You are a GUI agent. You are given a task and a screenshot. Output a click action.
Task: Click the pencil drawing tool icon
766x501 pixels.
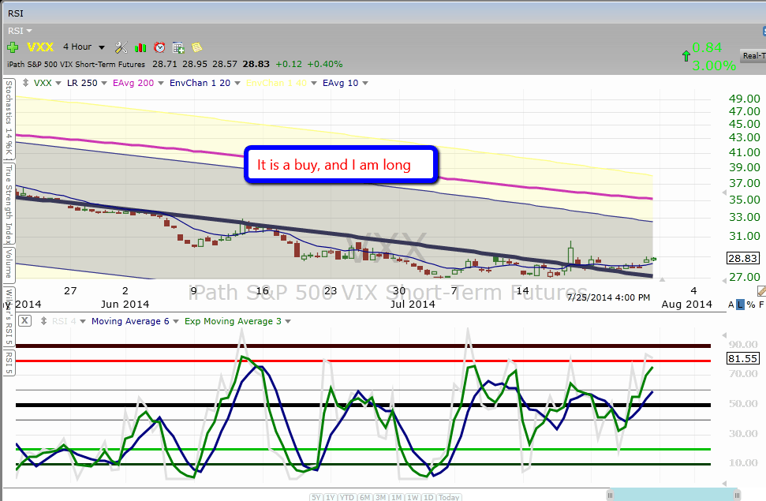pos(760,291)
